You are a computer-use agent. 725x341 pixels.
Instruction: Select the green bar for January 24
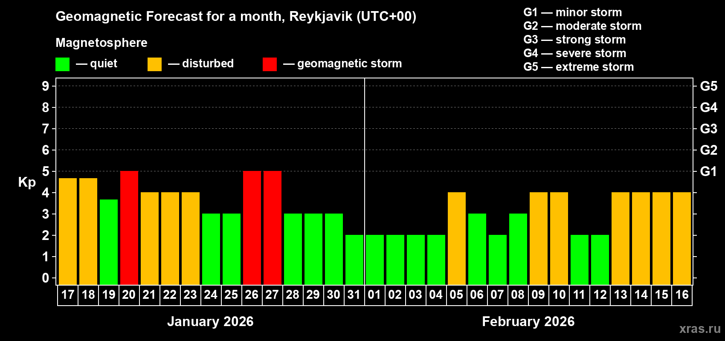[211, 249]
